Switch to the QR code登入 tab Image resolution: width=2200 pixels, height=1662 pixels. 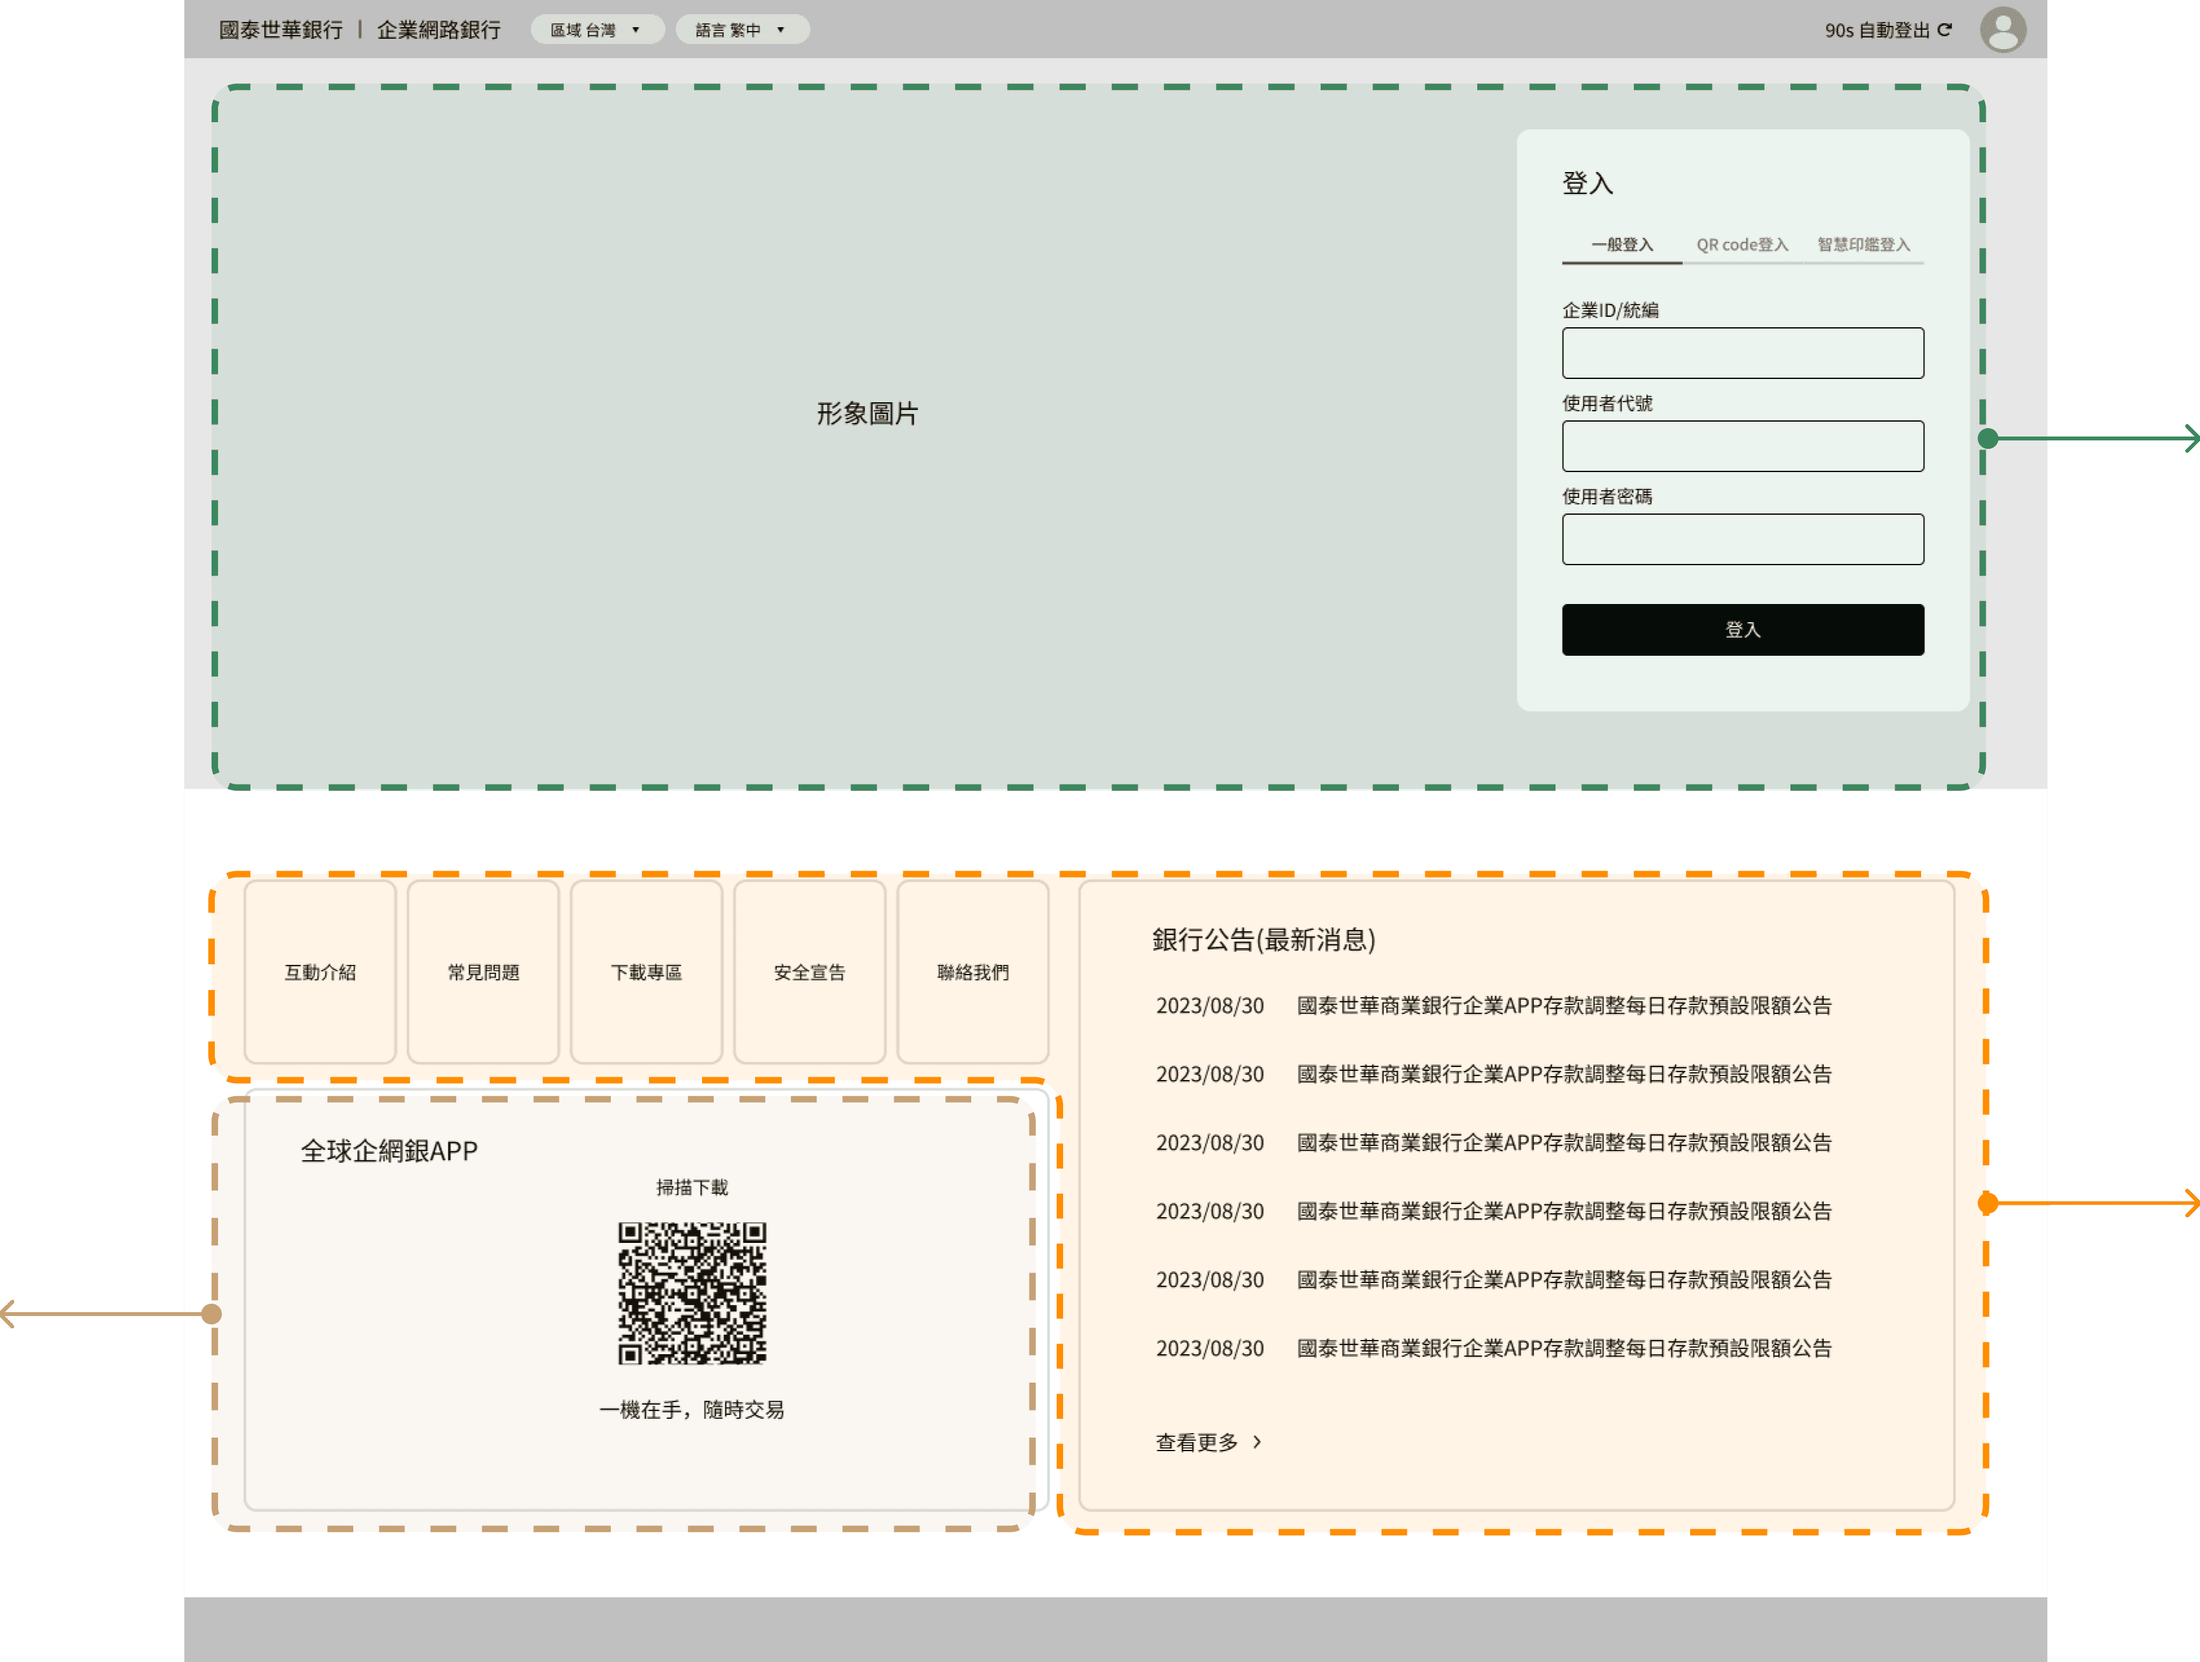[x=1741, y=244]
